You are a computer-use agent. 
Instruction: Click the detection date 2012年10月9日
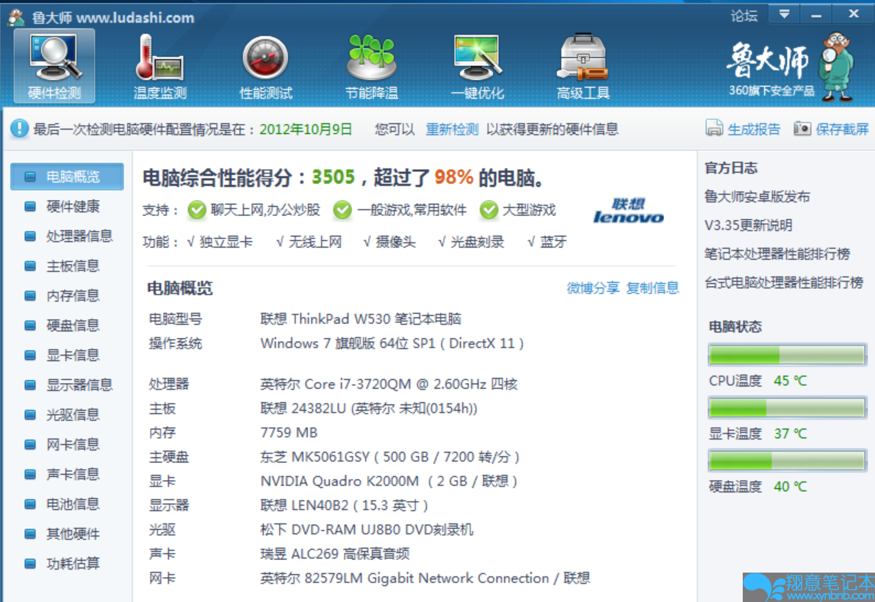click(x=306, y=129)
